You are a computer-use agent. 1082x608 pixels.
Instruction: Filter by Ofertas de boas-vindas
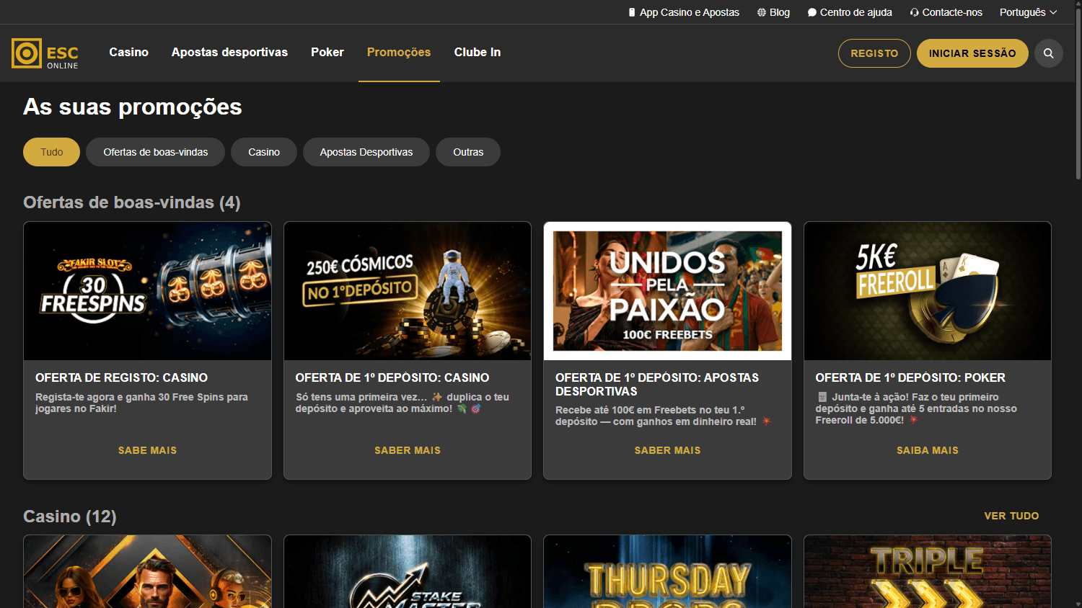(x=155, y=152)
